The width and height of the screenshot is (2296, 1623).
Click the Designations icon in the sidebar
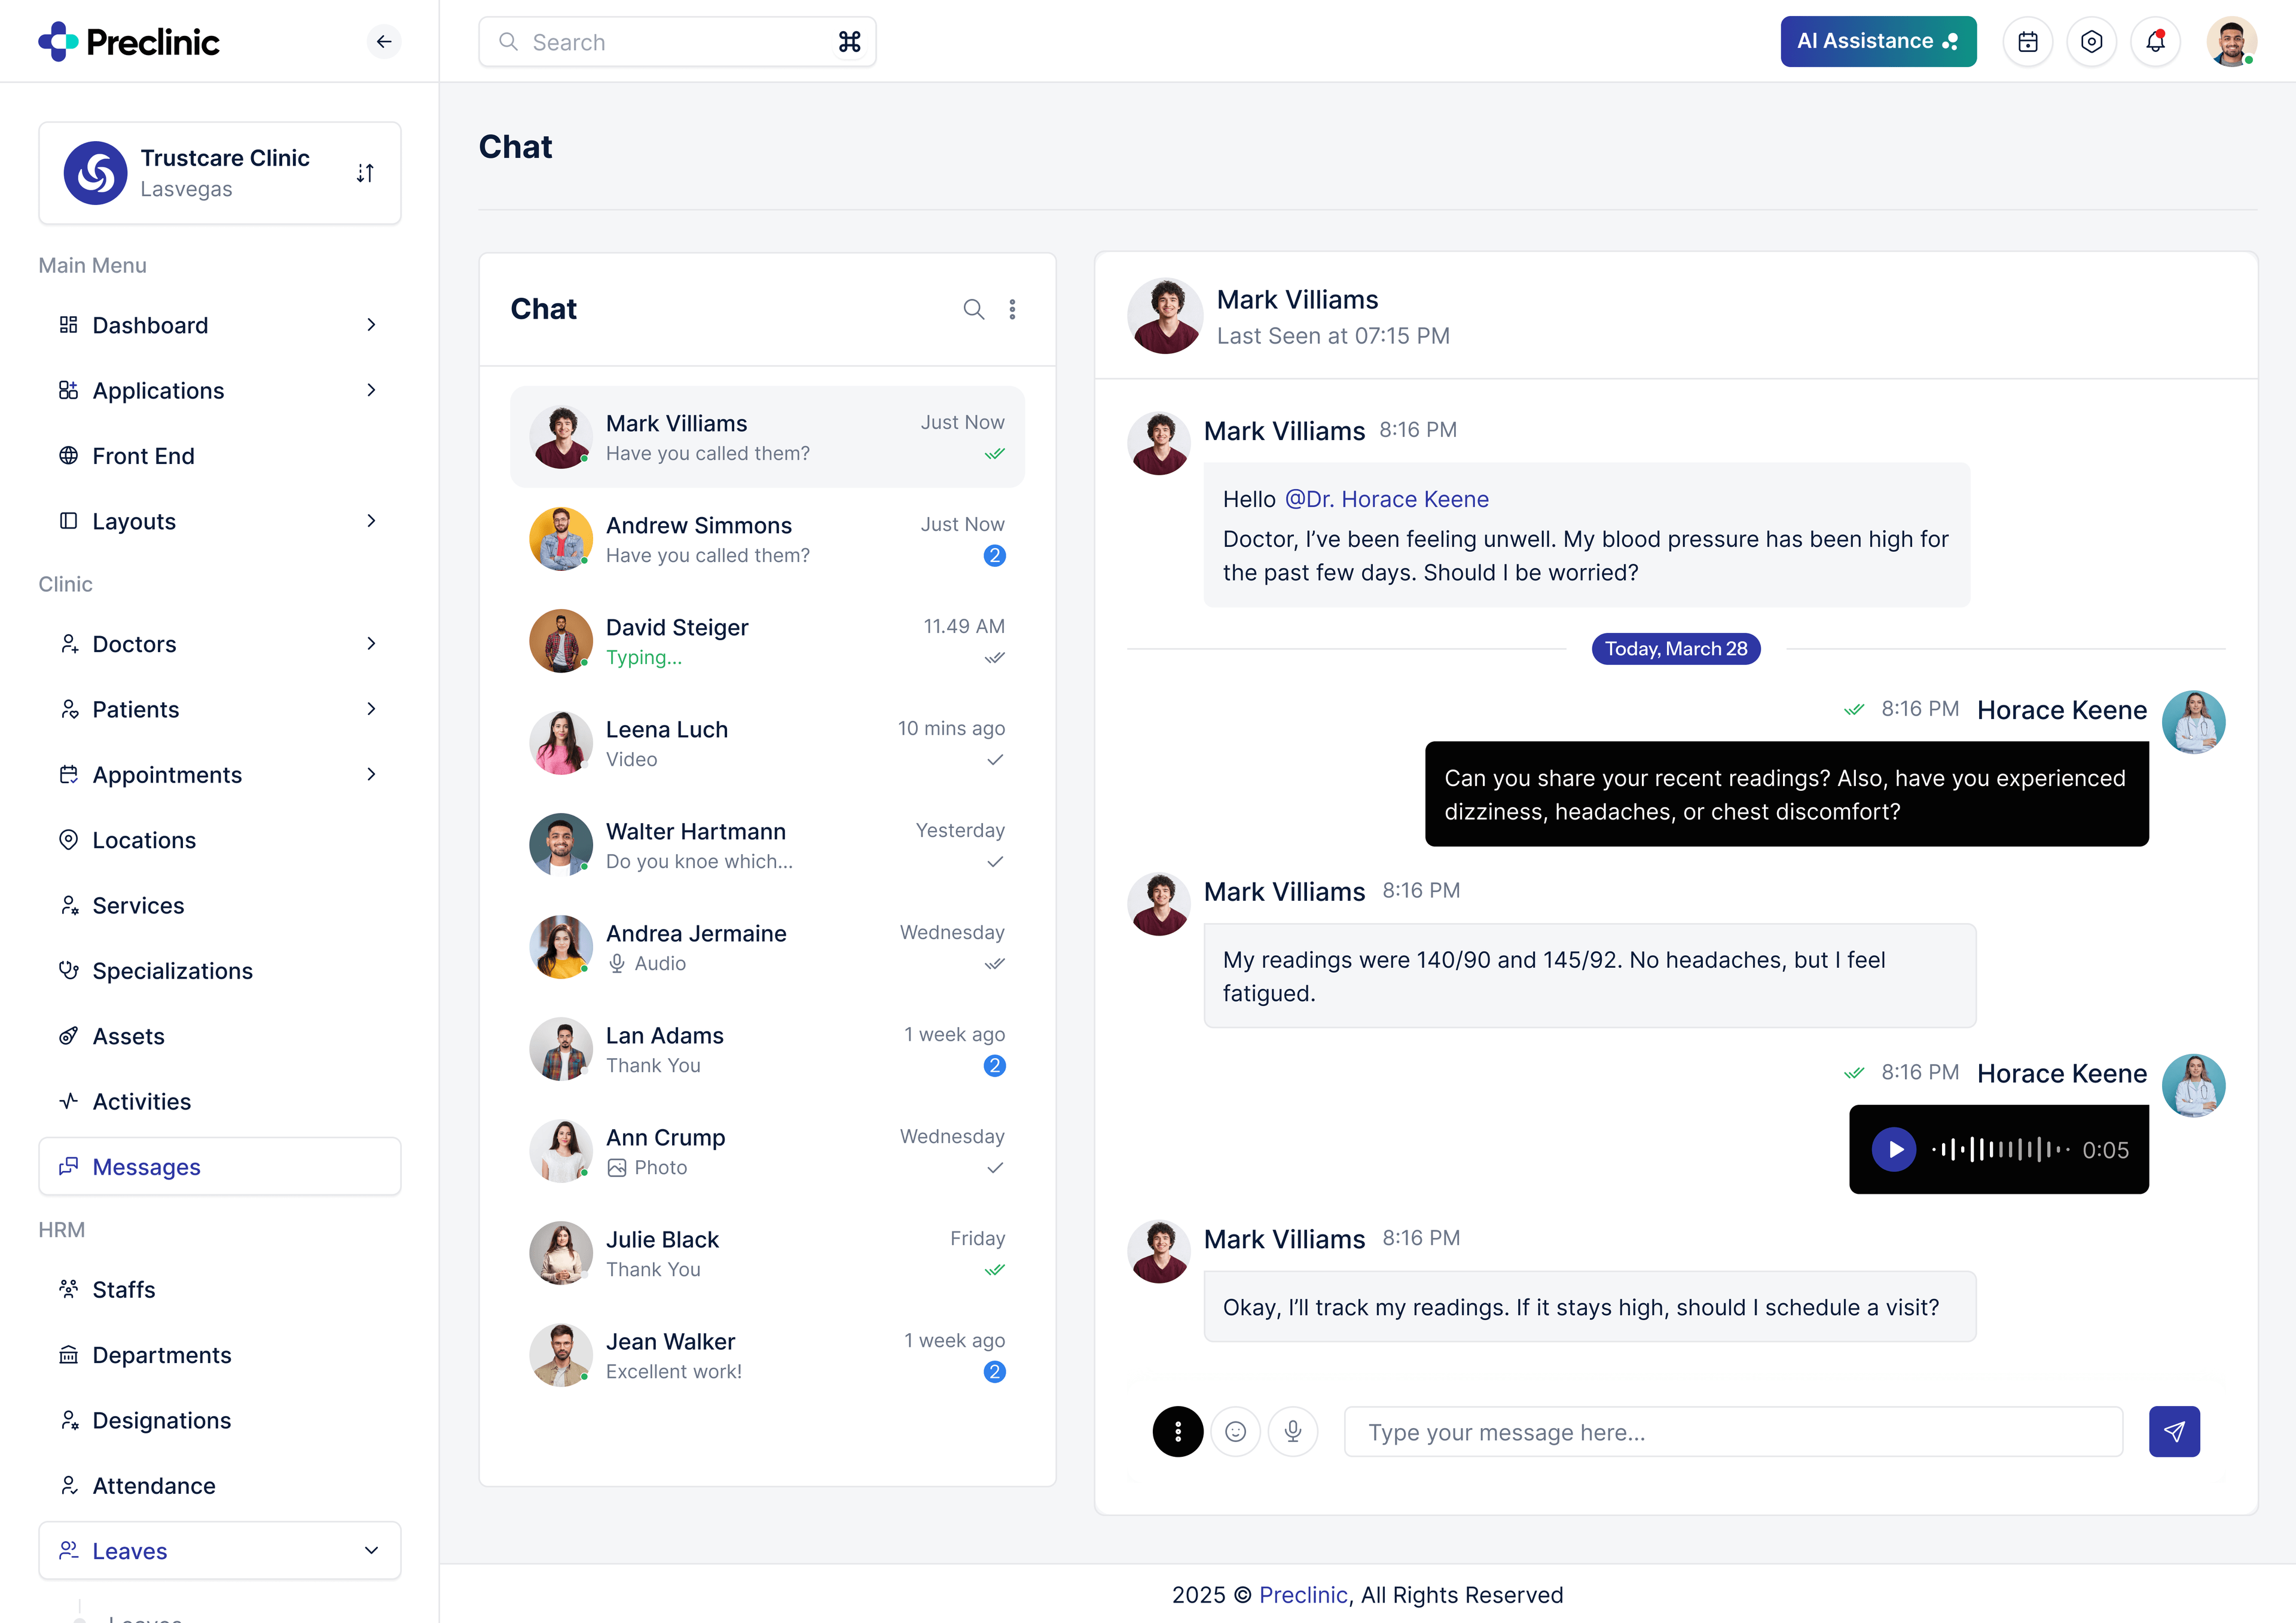pos(68,1420)
